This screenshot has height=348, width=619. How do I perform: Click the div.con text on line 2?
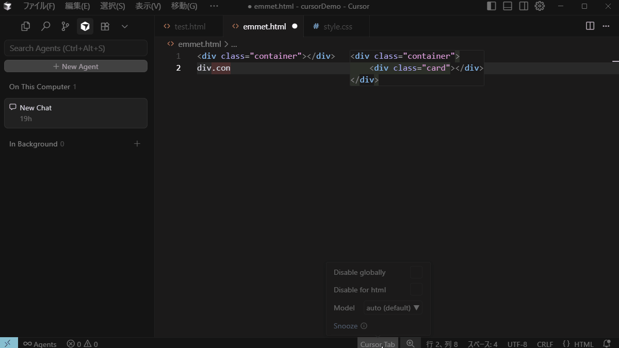coord(214,68)
